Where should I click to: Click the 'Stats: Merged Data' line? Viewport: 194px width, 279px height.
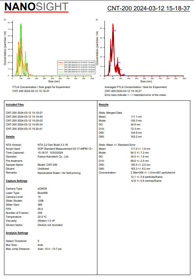coord(110,113)
